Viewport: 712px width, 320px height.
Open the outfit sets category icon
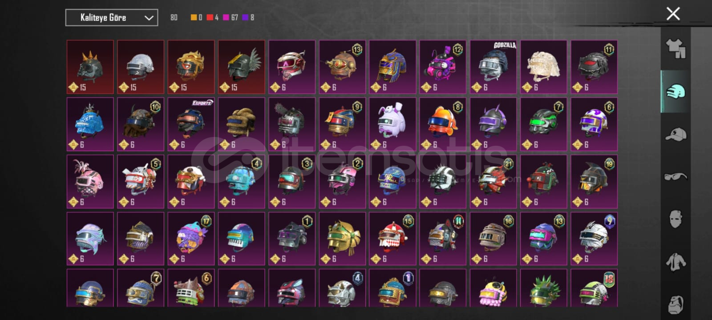(x=675, y=49)
